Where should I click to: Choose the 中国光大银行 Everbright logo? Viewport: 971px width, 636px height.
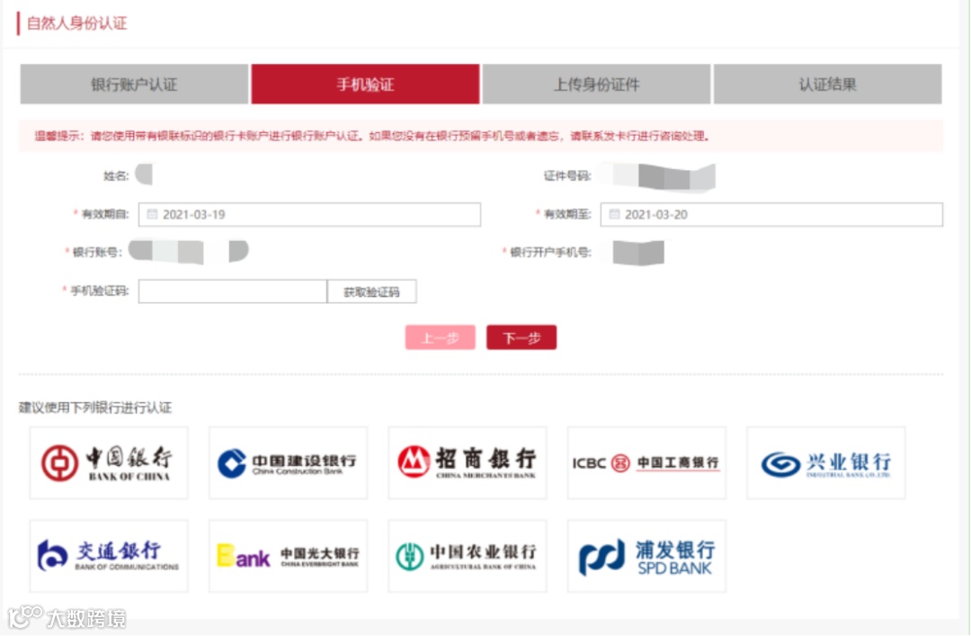(288, 556)
